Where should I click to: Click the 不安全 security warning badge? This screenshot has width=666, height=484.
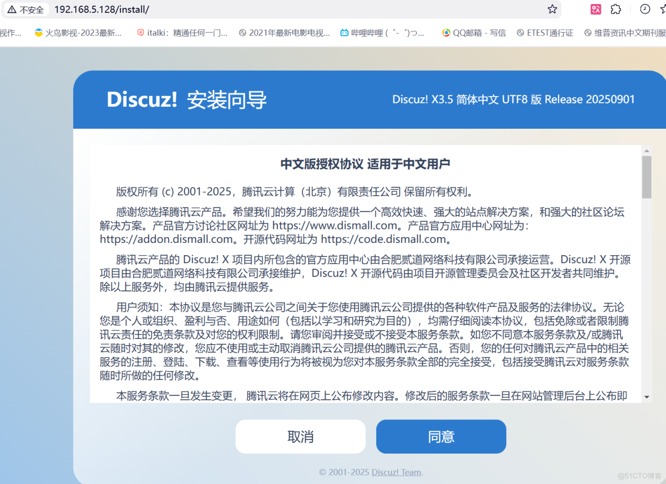click(25, 10)
